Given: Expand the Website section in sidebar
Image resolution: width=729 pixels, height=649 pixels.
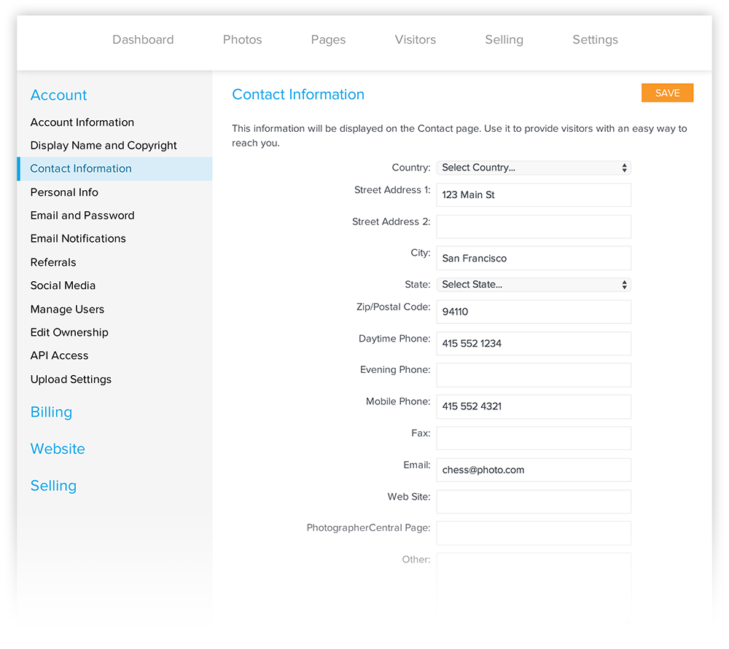Looking at the screenshot, I should [x=58, y=449].
